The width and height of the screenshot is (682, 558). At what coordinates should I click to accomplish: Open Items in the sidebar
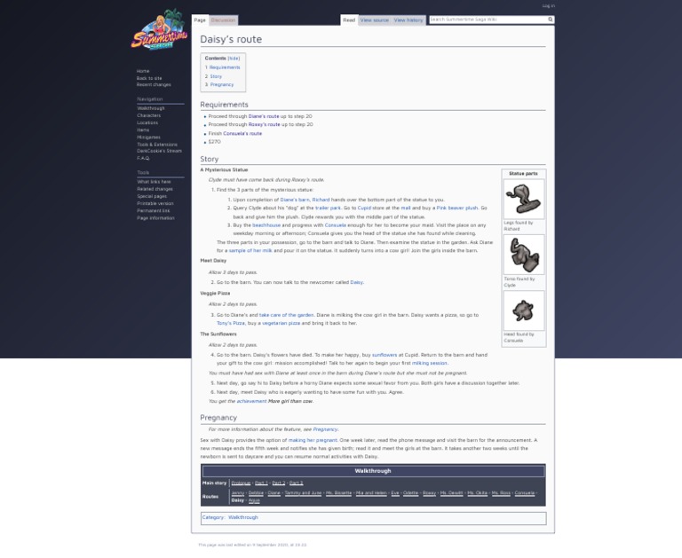pyautogui.click(x=143, y=130)
